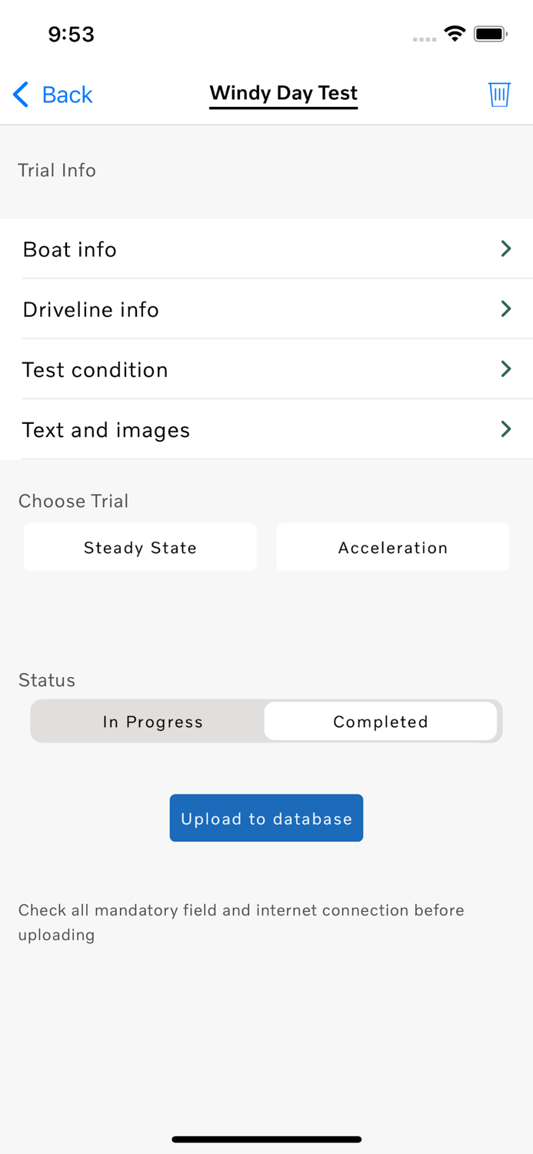Tap the home indicator bar
Image resolution: width=533 pixels, height=1154 pixels.
266,1139
